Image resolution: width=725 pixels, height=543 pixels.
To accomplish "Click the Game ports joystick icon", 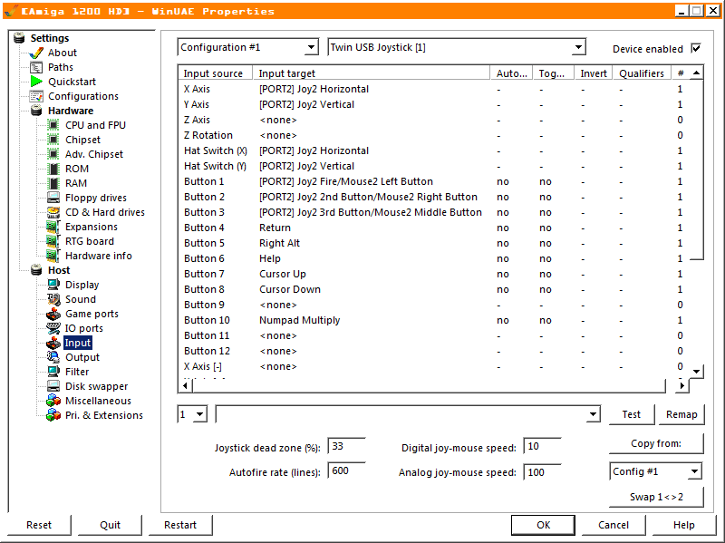I will pos(53,314).
